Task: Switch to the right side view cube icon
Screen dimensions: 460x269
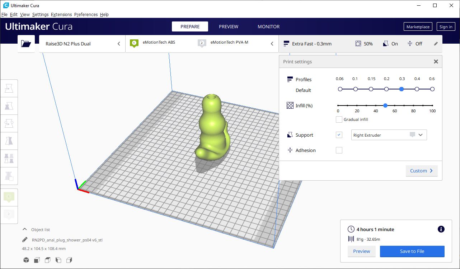Action: point(69,260)
